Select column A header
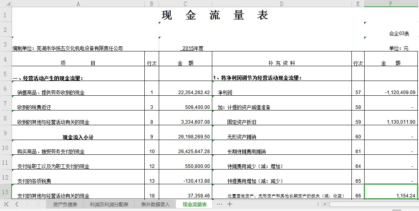The height and width of the screenshot is (211, 419). coord(78,4)
